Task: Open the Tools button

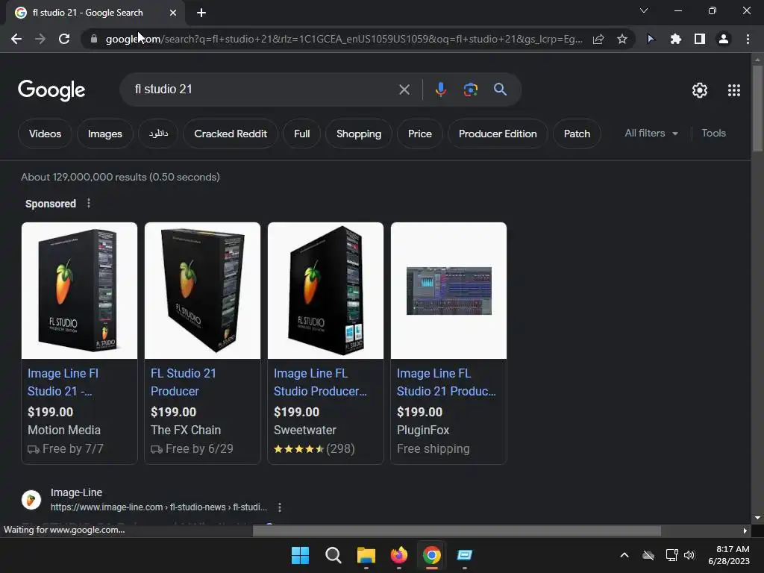Action: click(713, 133)
